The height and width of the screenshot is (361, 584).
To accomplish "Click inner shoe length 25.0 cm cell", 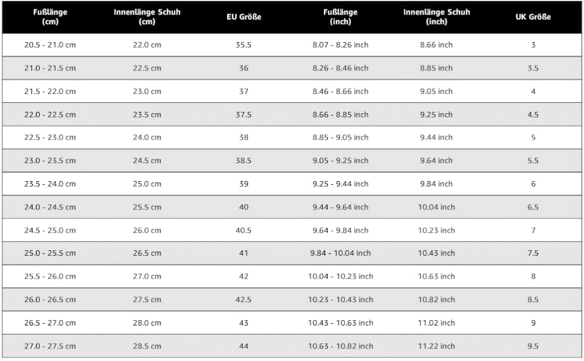I will tap(147, 184).
